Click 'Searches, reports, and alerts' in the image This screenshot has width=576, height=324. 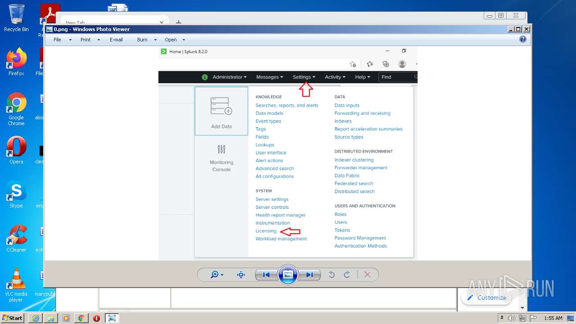click(x=287, y=105)
